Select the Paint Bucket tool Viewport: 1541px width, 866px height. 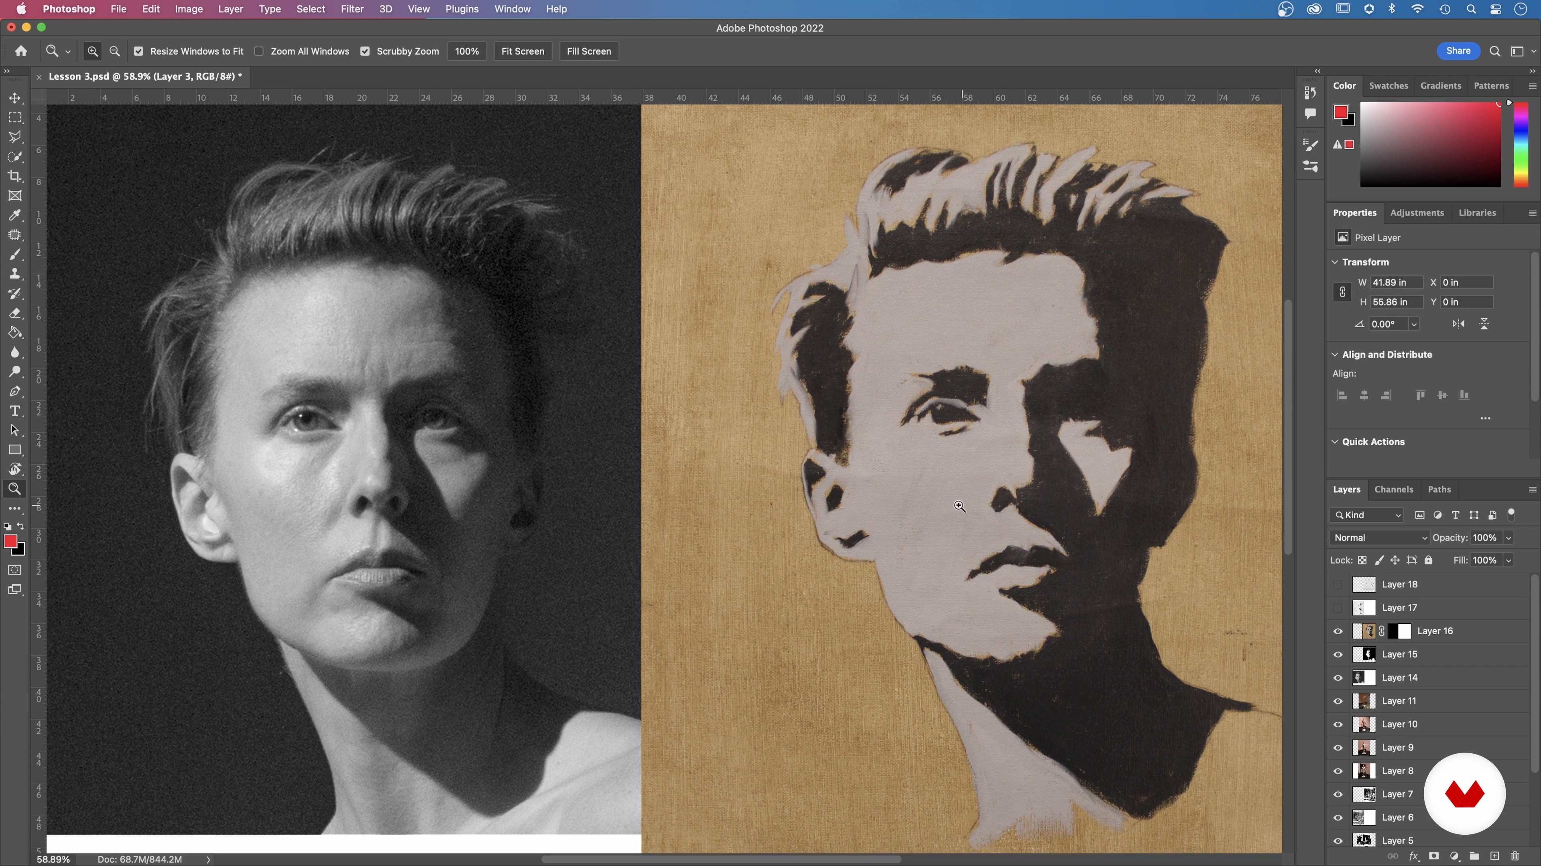pyautogui.click(x=15, y=333)
